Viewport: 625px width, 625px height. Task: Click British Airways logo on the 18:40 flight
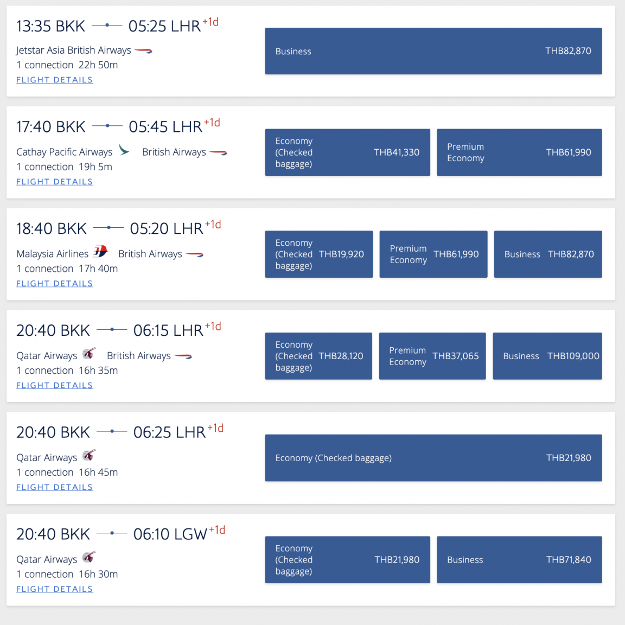195,254
